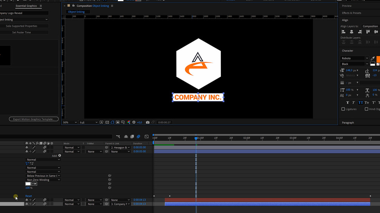Align layers to top edge
Viewport: 380px width, 213px height.
click(x=368, y=32)
